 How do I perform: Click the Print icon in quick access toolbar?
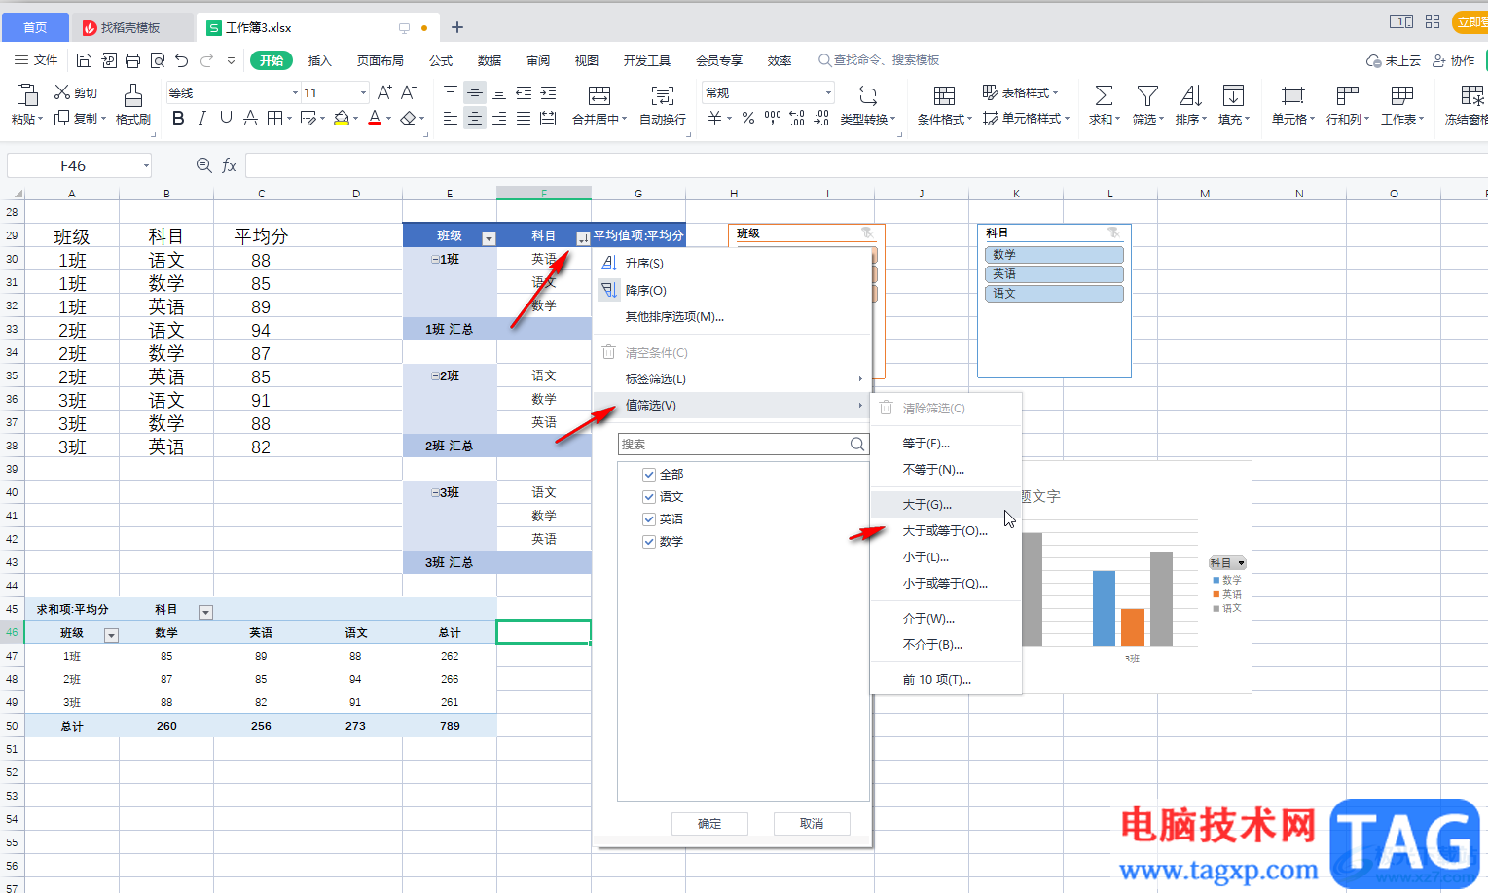[132, 60]
